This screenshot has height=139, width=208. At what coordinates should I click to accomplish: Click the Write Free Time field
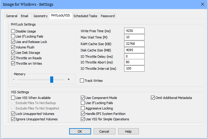tap(134, 31)
